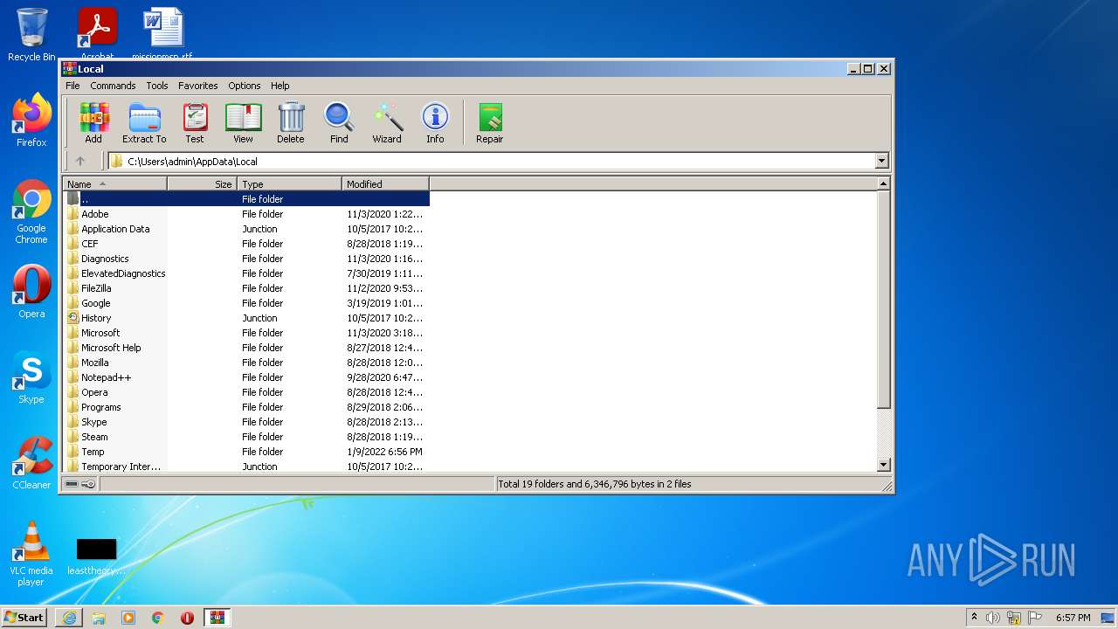This screenshot has height=629, width=1118.
Task: Select the Skype desktop shortcut
Action: point(31,377)
